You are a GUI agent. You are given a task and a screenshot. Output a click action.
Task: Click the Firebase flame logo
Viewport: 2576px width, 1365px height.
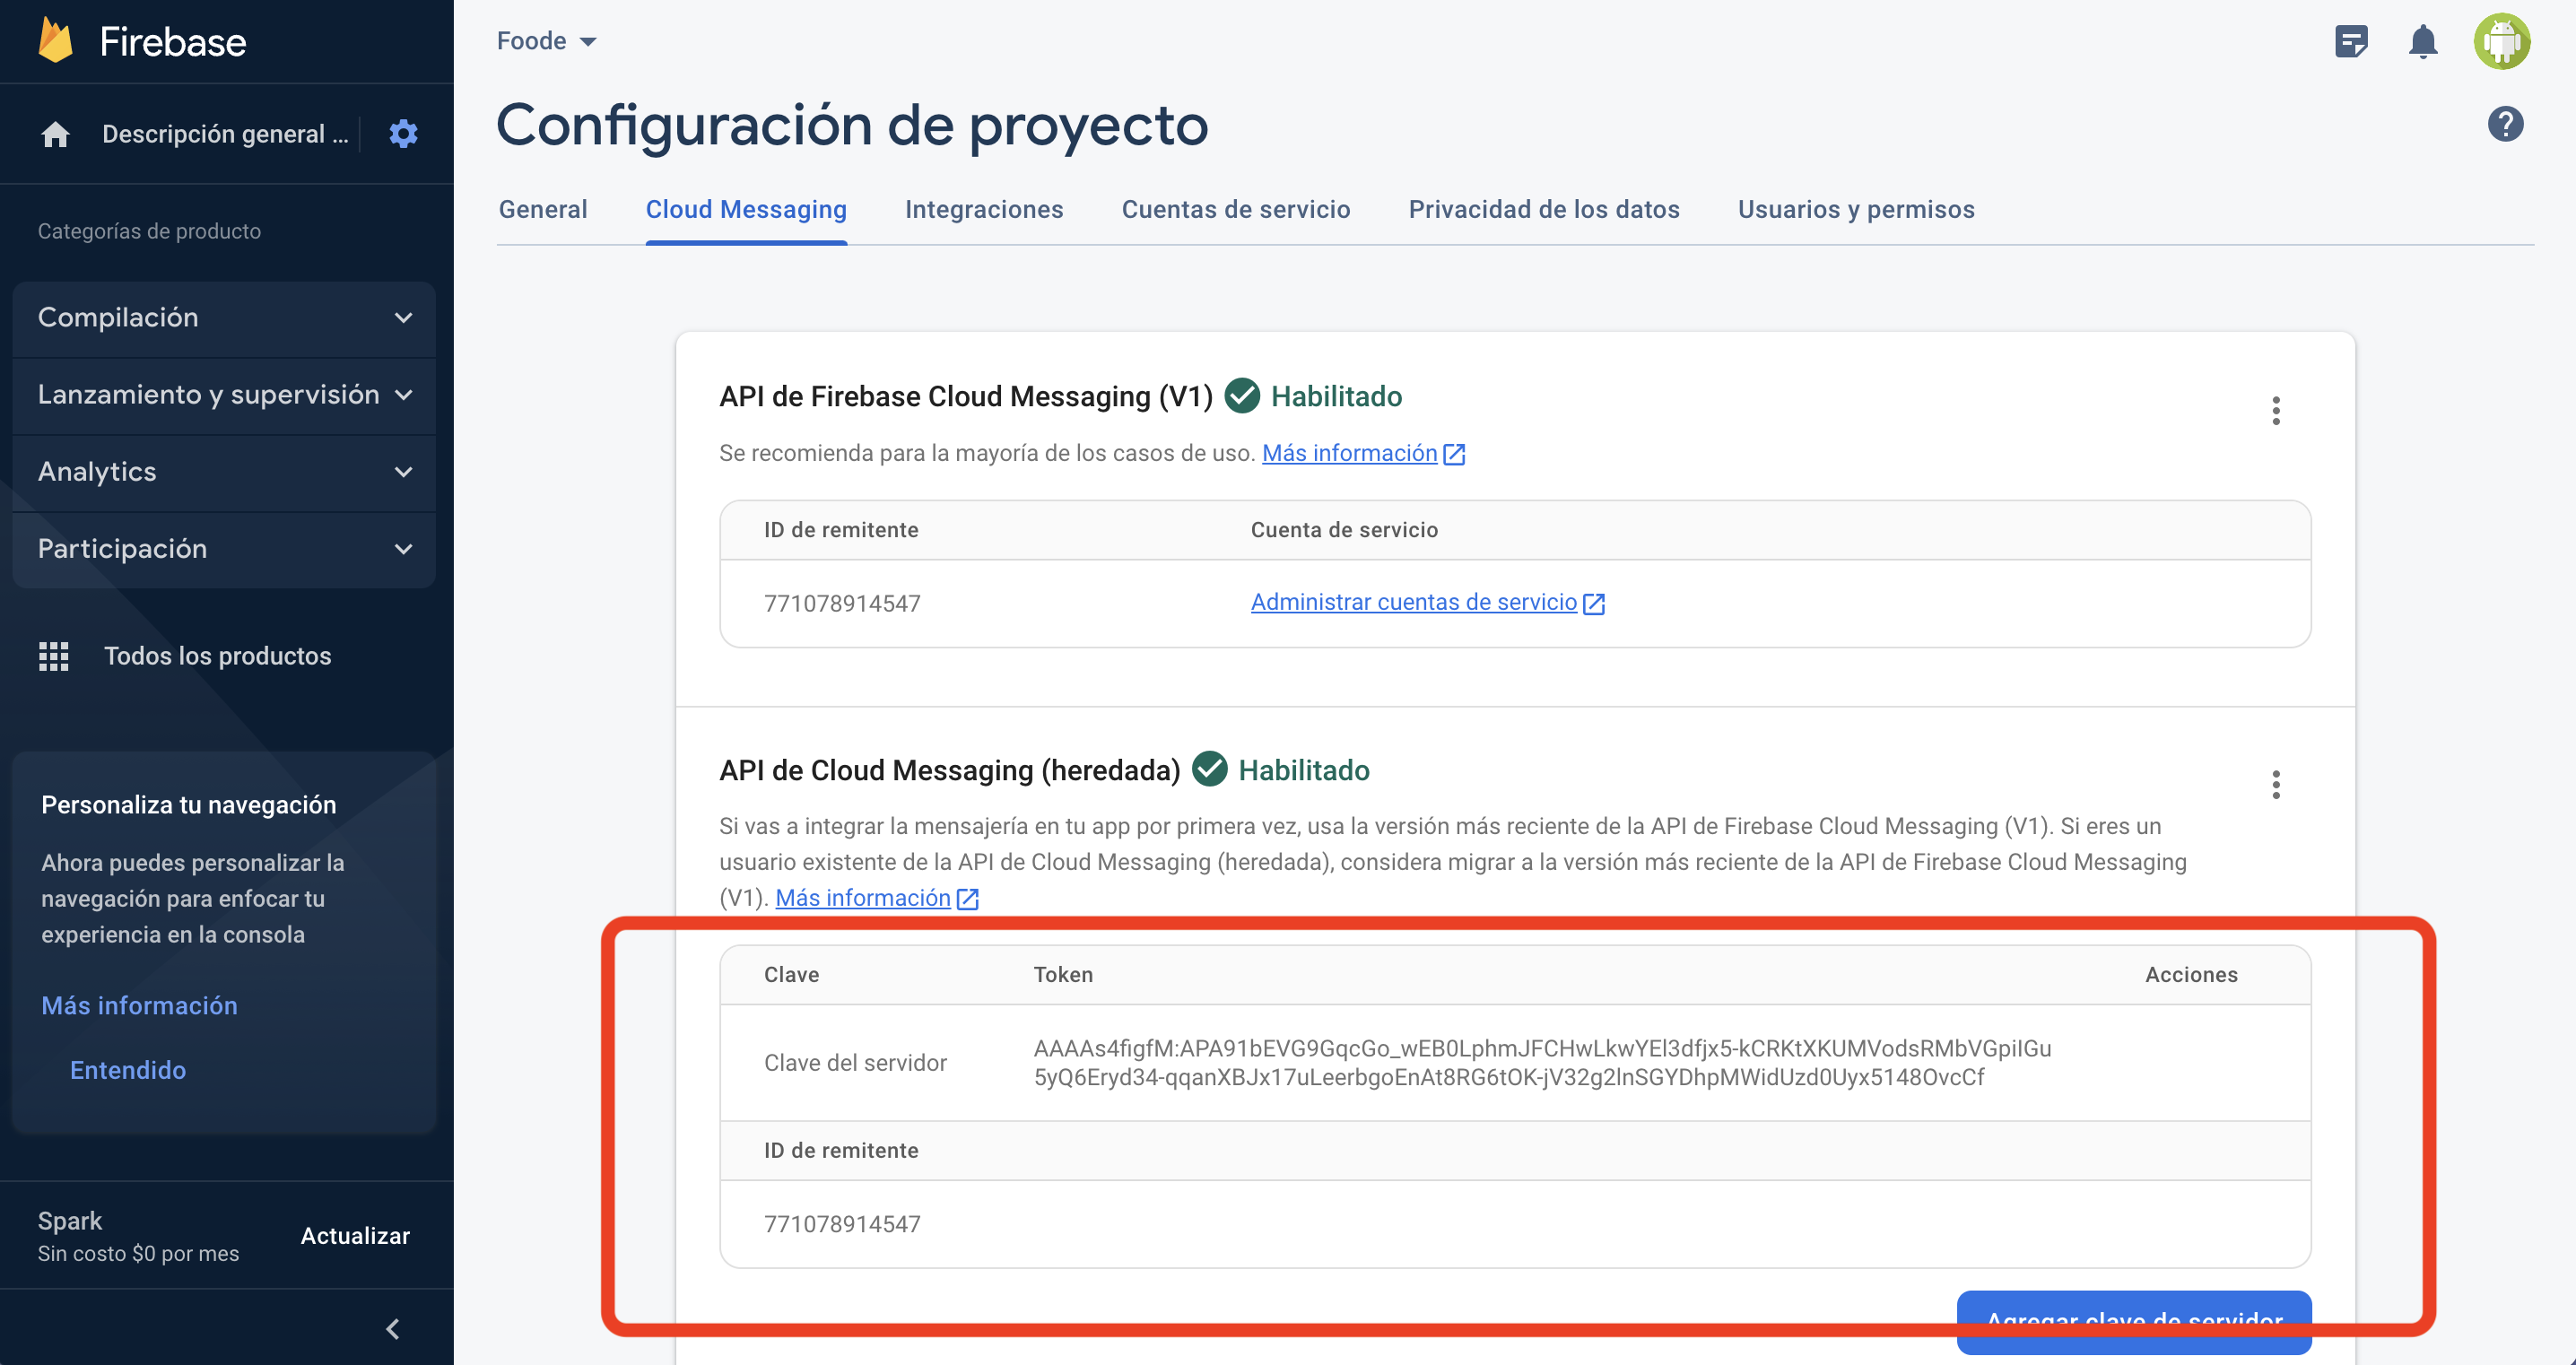(x=56, y=41)
